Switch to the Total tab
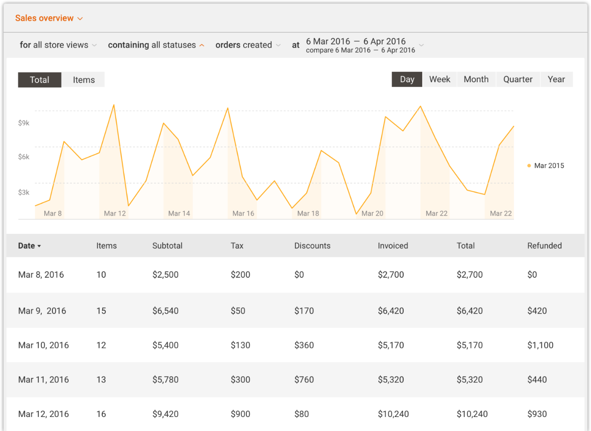The image size is (591, 431). tap(40, 80)
